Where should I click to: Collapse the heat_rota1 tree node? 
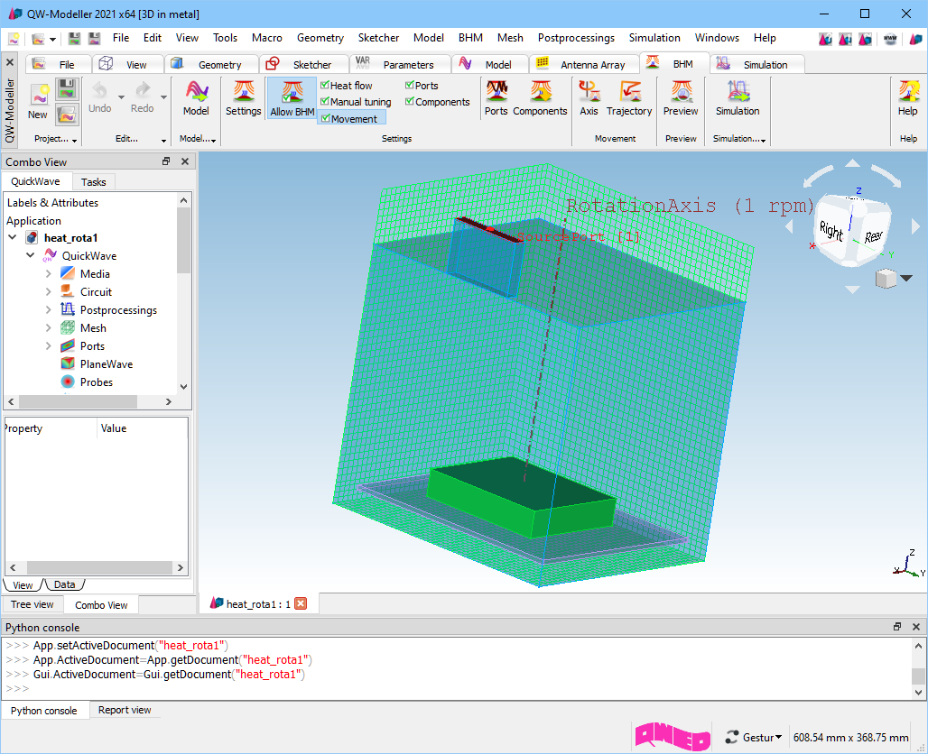(x=13, y=237)
